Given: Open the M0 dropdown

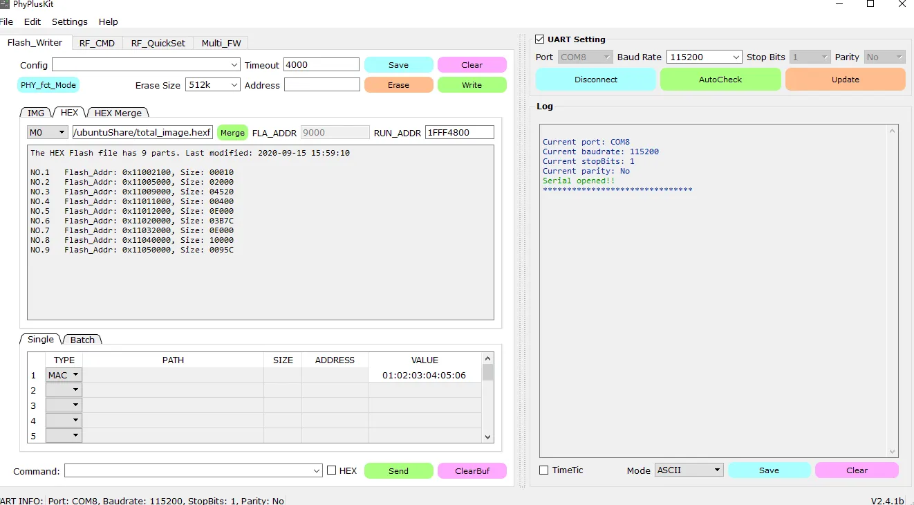Looking at the screenshot, I should coord(47,132).
